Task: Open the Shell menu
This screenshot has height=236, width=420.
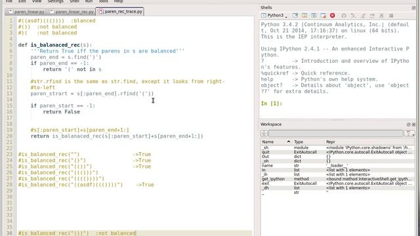Action: (74, 1)
